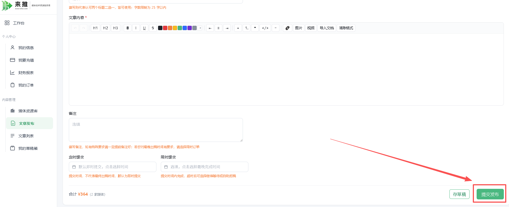Insert a numbered list
This screenshot has height=207, width=509.
pos(246,28)
